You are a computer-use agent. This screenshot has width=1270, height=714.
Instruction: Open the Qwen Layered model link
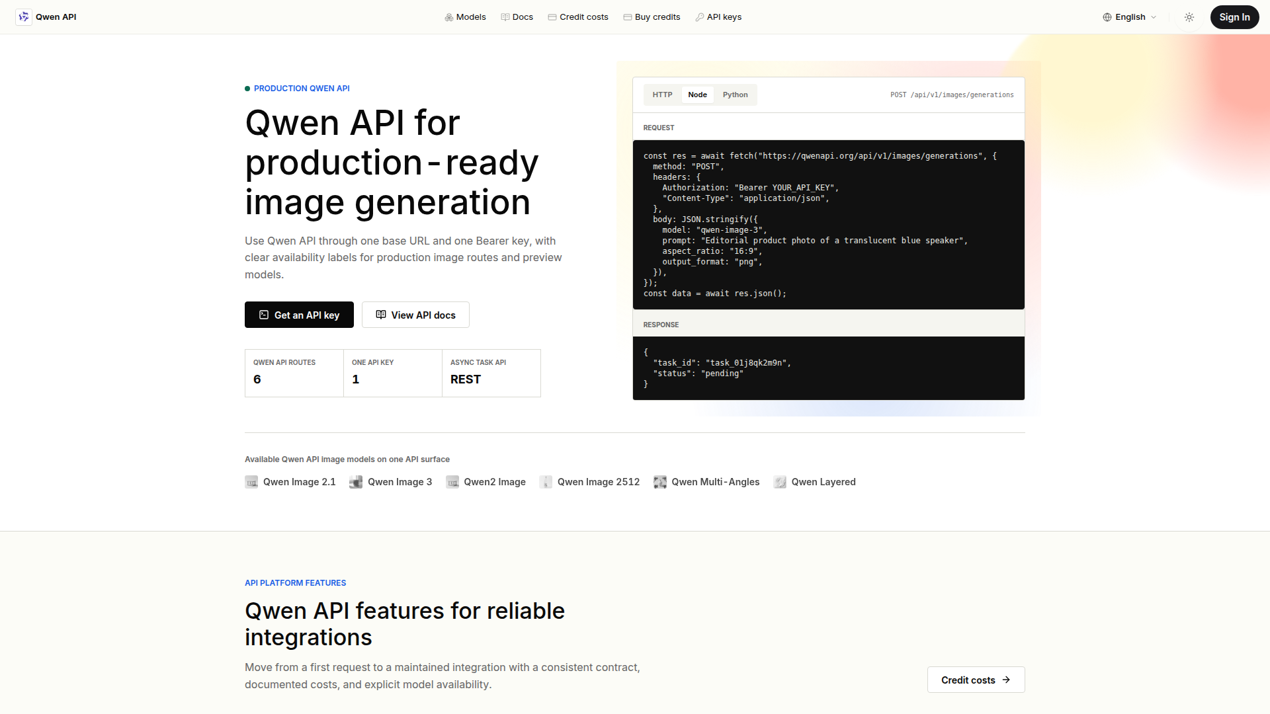814,482
